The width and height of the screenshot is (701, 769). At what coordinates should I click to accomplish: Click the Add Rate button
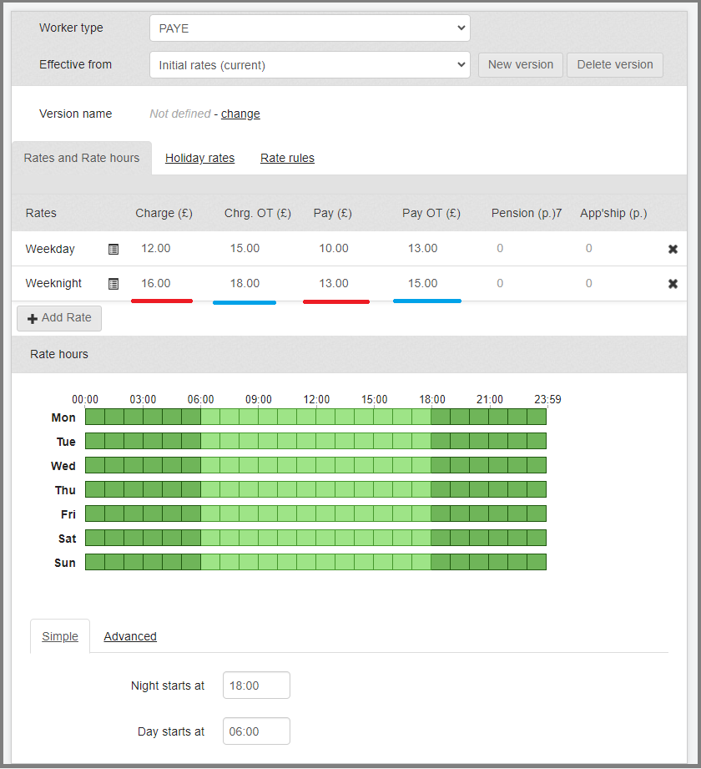tap(59, 318)
